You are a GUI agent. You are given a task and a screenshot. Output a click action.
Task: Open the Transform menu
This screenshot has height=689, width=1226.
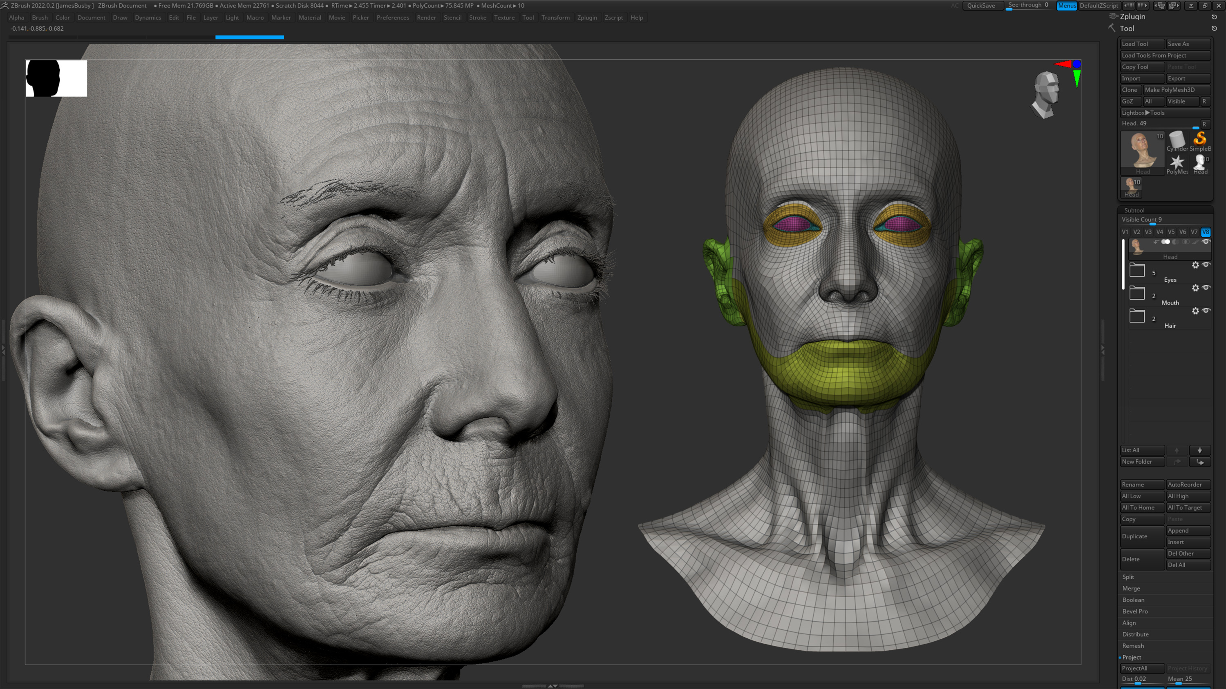point(555,18)
